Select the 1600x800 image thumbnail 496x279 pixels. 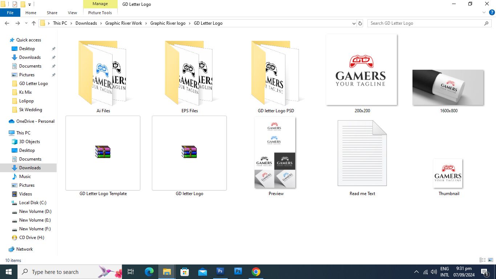tap(448, 87)
